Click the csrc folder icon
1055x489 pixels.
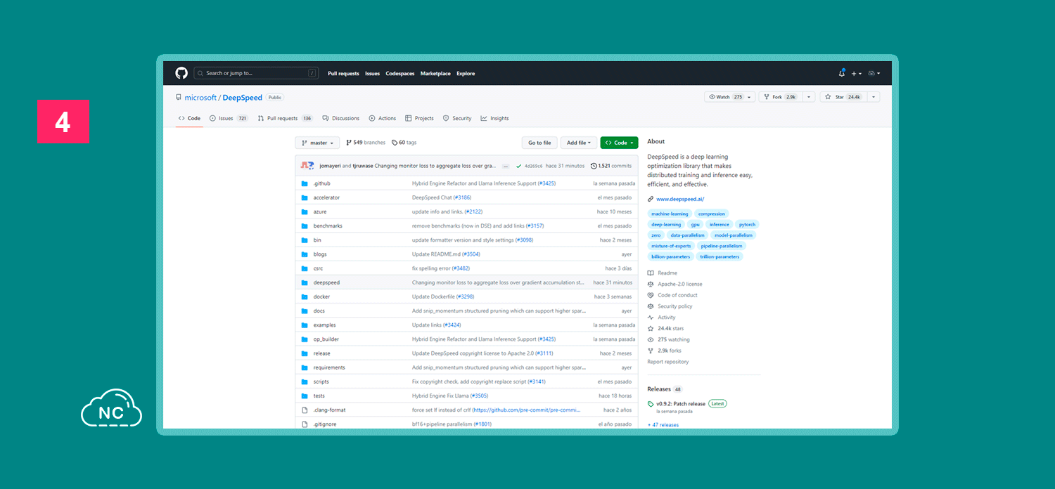click(x=305, y=268)
